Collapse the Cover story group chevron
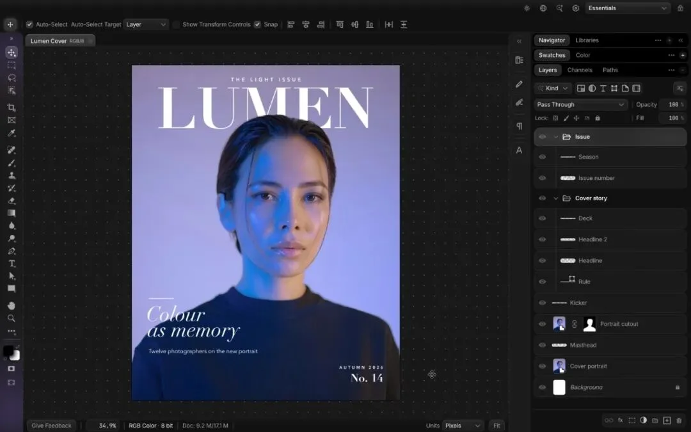Image resolution: width=691 pixels, height=432 pixels. pyautogui.click(x=556, y=198)
